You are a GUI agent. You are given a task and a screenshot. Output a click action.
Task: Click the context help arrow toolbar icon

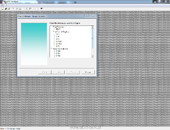pos(41,9)
